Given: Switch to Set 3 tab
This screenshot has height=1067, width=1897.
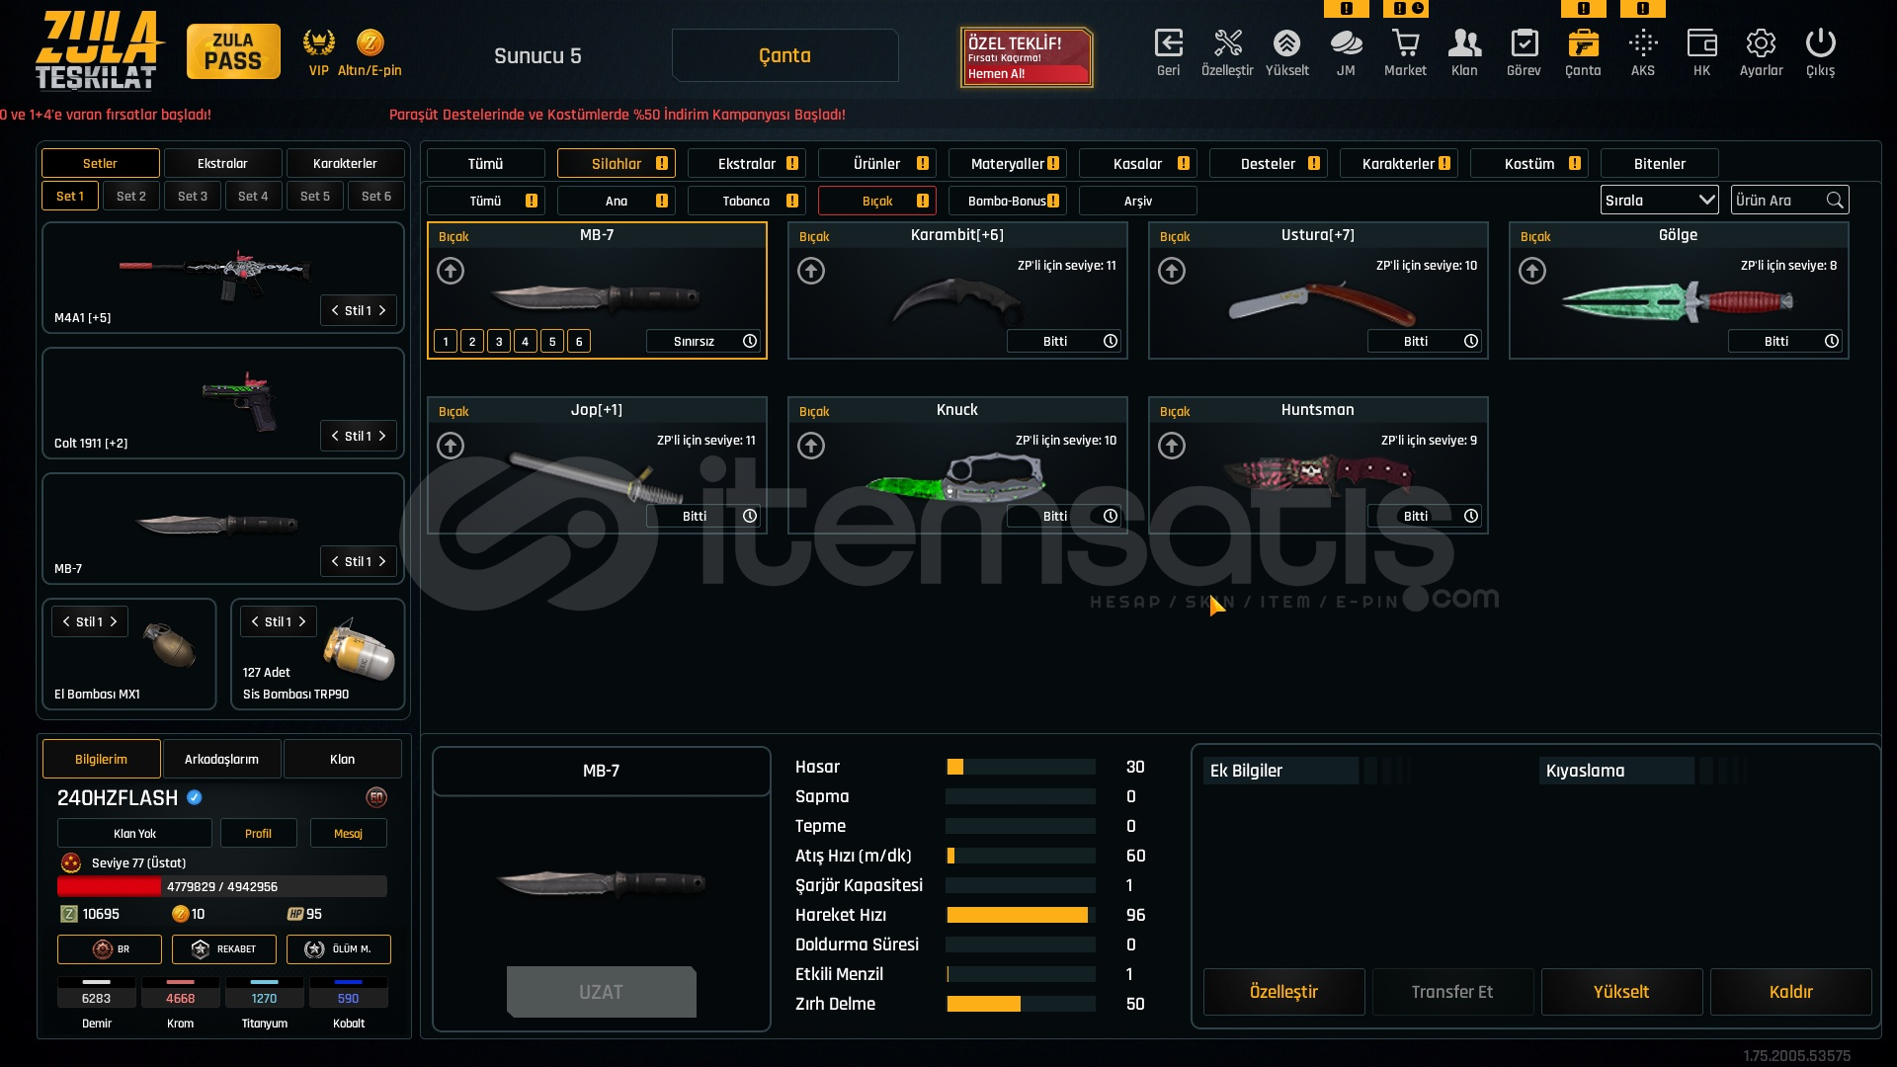Looking at the screenshot, I should pos(193,196).
